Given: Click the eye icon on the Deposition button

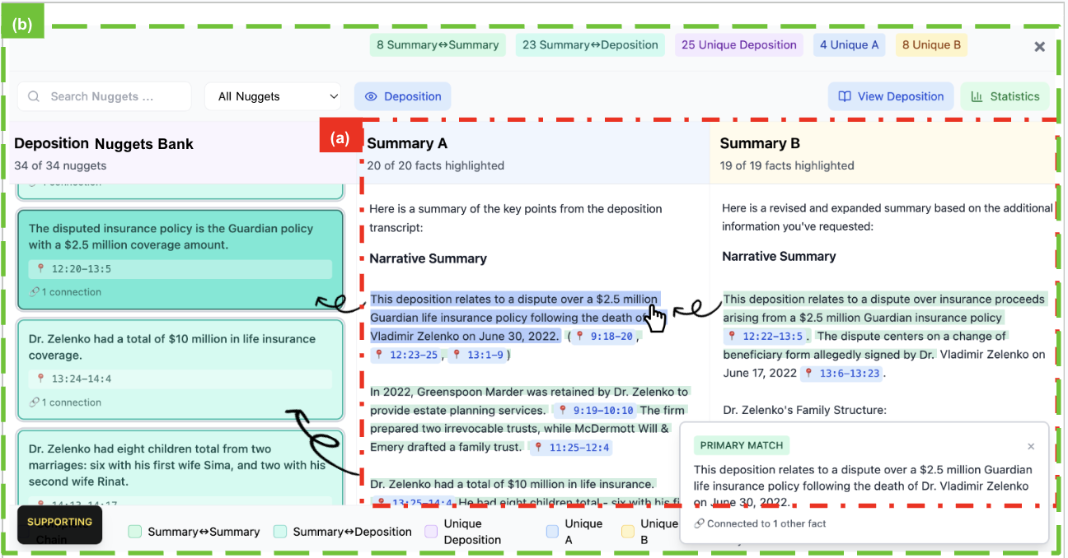Looking at the screenshot, I should tap(371, 96).
